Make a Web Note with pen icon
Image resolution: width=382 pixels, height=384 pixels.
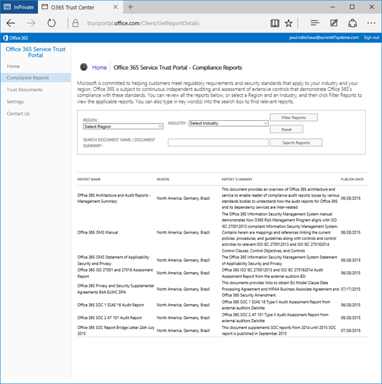334,23
